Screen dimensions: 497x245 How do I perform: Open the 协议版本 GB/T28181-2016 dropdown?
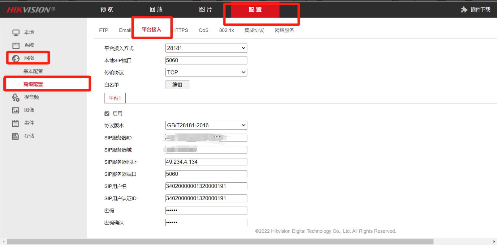tap(206, 125)
